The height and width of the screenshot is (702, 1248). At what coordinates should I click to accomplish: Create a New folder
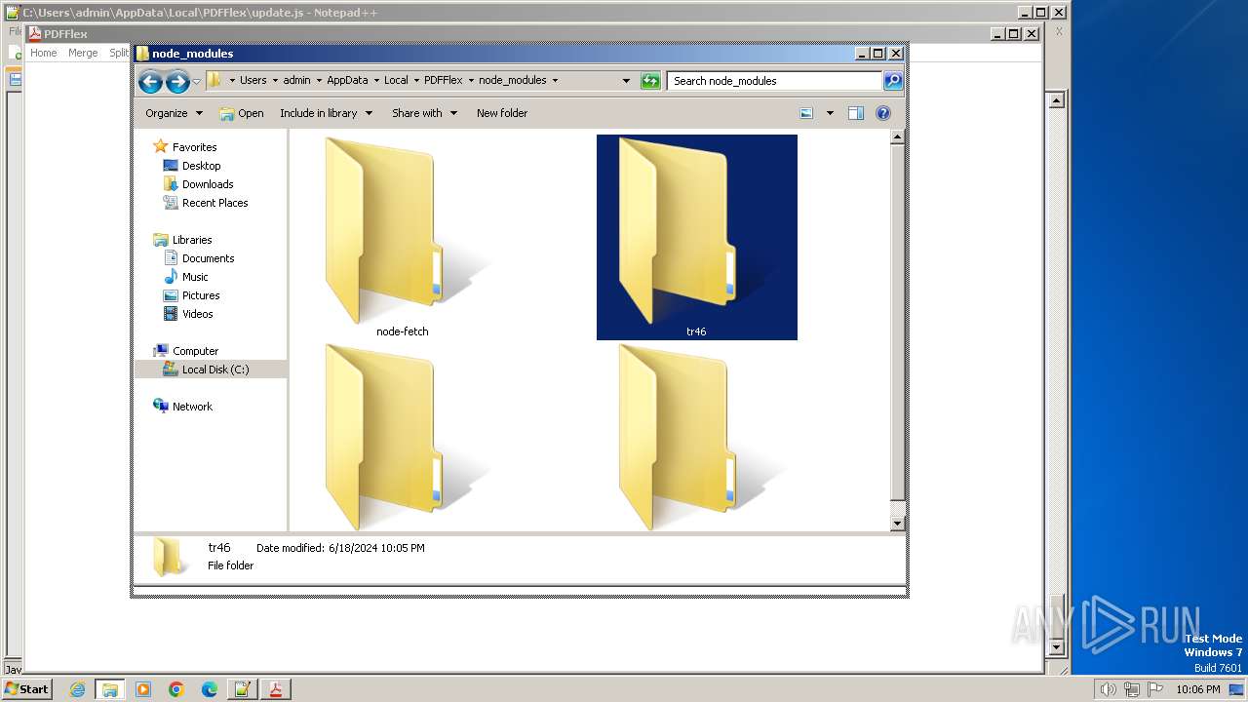coord(502,113)
